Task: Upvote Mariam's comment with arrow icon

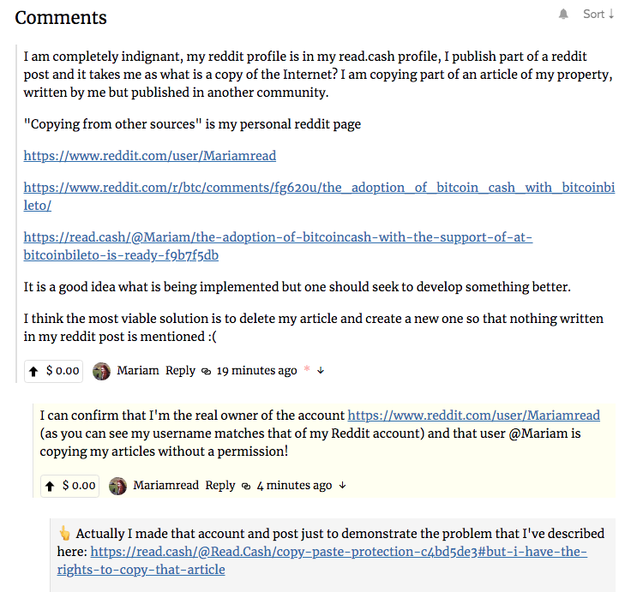Action: click(x=33, y=371)
